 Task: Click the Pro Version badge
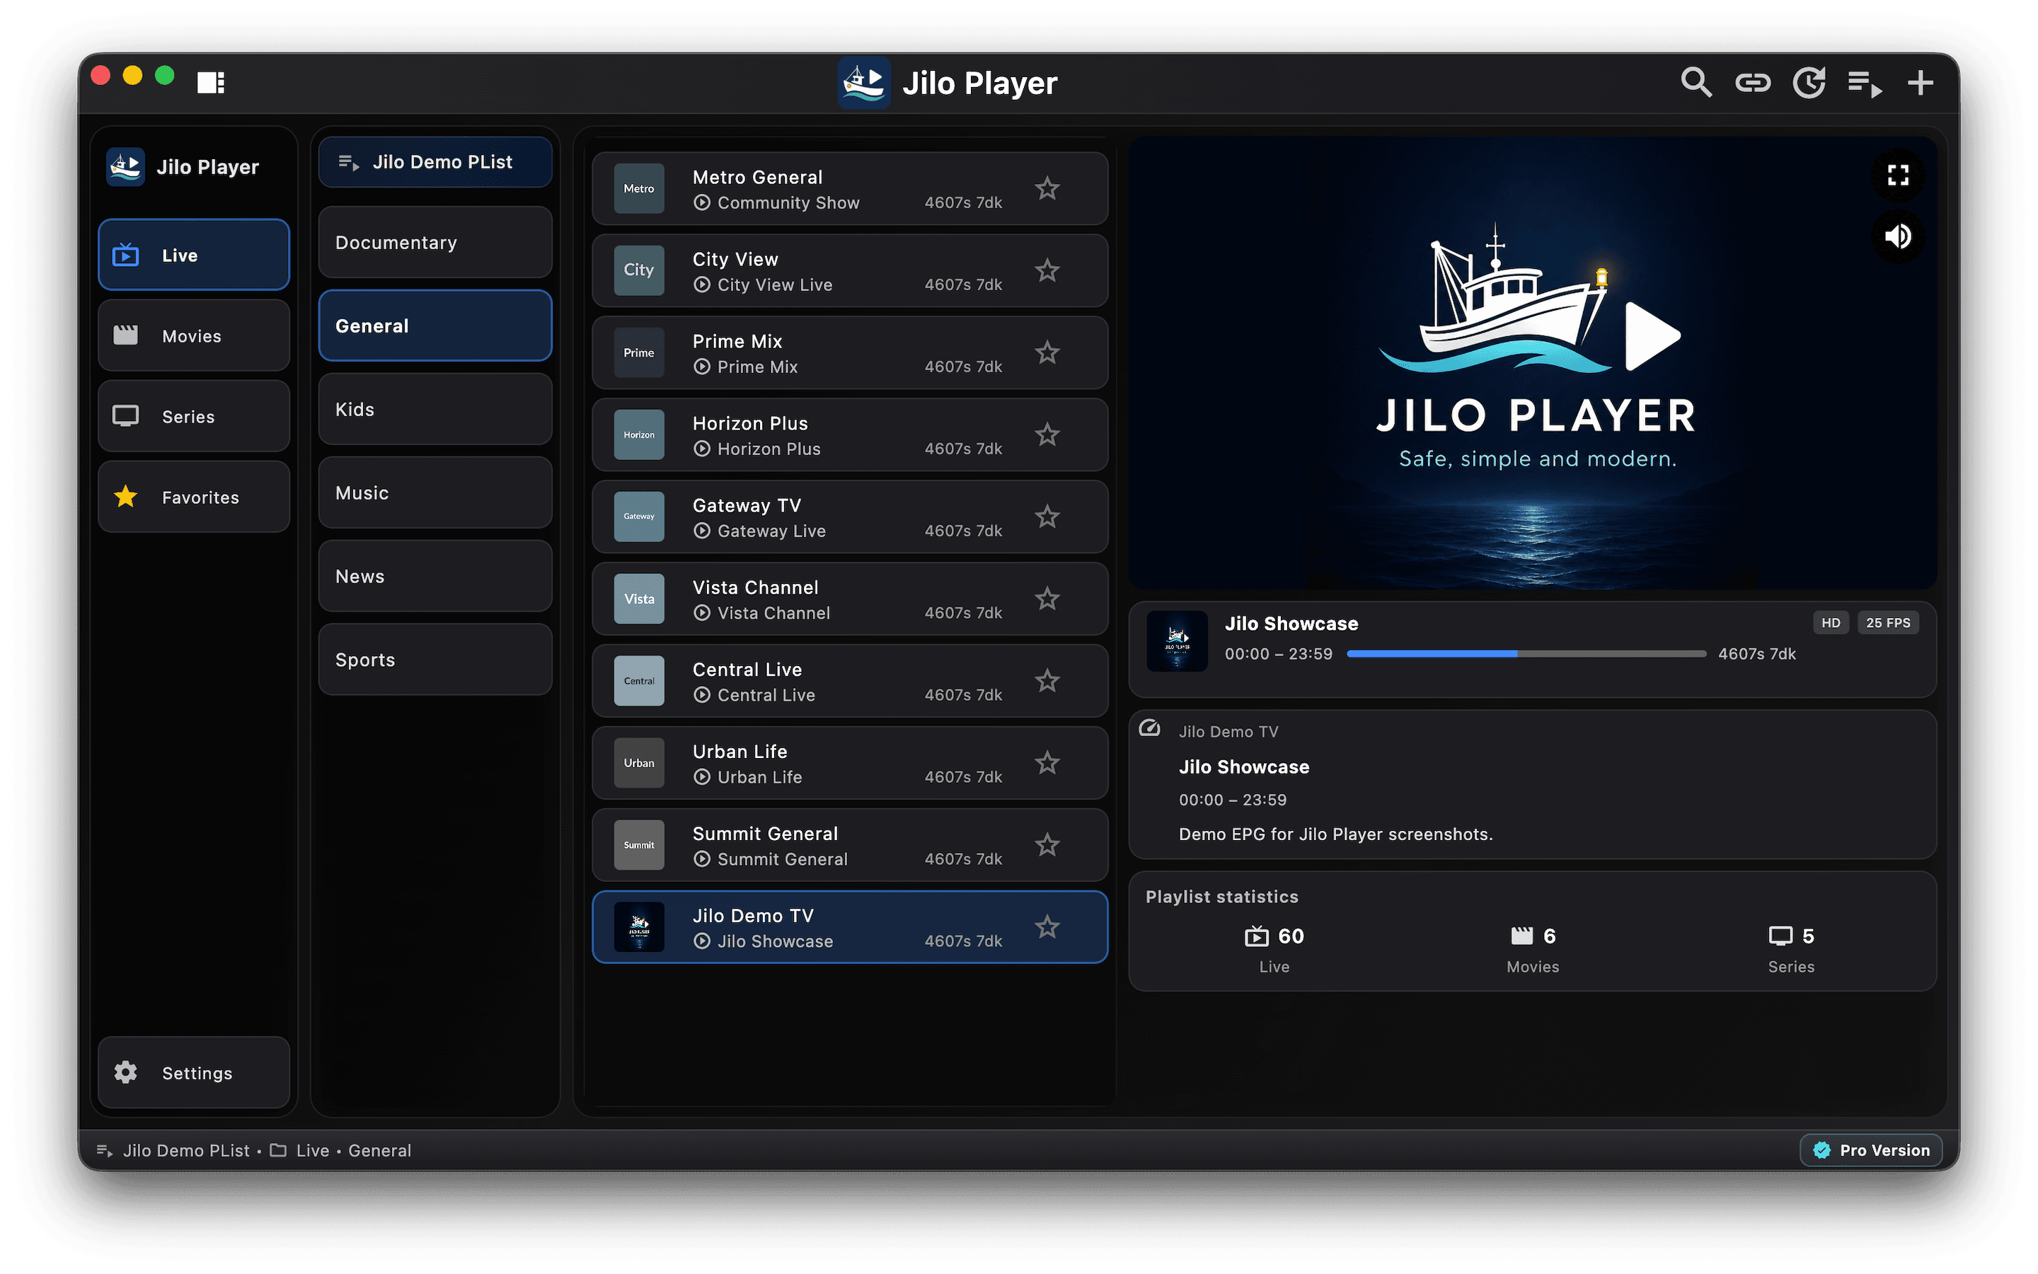click(x=1871, y=1150)
